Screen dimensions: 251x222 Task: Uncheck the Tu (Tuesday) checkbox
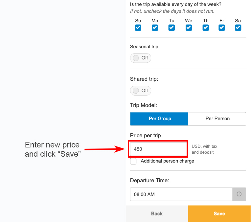[171, 28]
